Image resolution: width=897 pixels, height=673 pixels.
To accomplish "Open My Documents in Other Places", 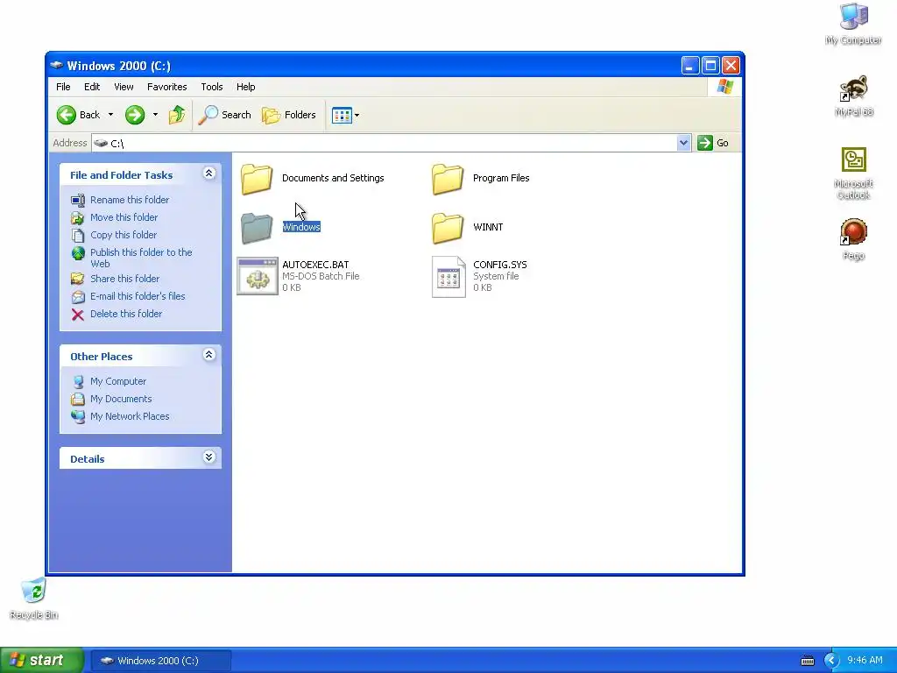I will pyautogui.click(x=121, y=400).
